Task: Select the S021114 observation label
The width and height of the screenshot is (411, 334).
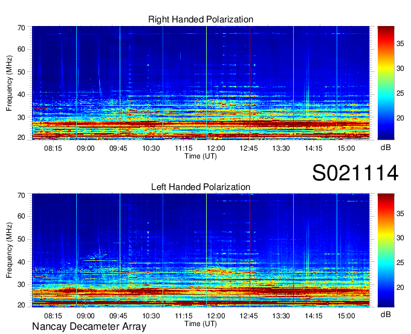Action: [355, 172]
